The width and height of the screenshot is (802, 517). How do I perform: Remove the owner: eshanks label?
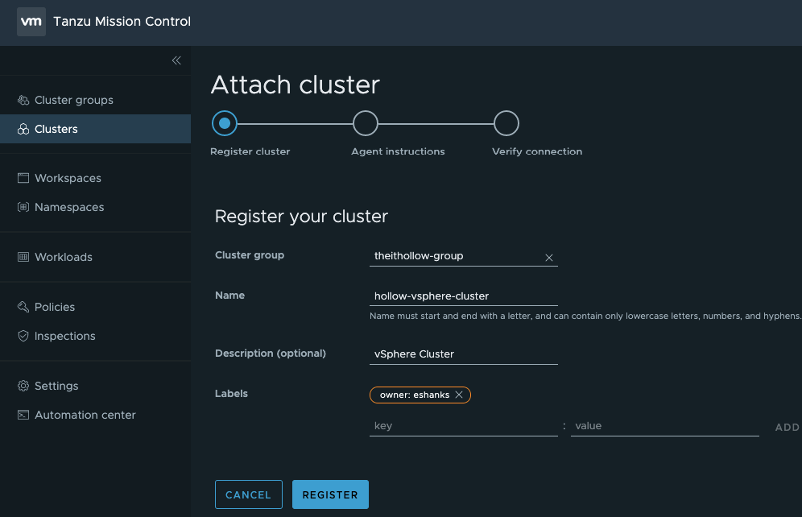point(459,395)
